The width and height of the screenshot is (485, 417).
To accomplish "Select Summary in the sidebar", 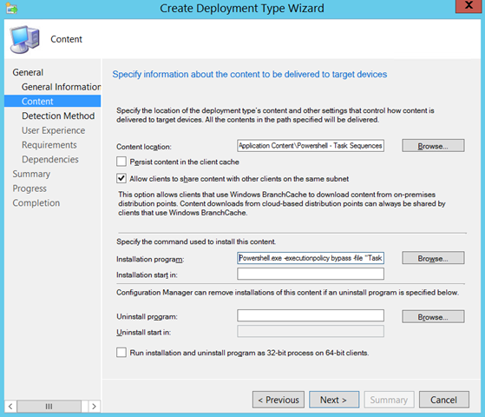I will pos(31,174).
